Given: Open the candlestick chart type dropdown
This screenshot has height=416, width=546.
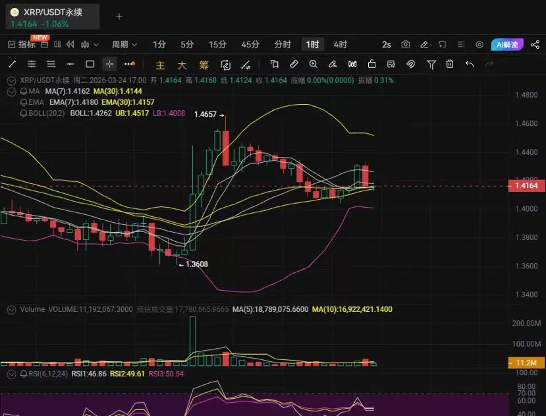Looking at the screenshot, I should [90, 45].
